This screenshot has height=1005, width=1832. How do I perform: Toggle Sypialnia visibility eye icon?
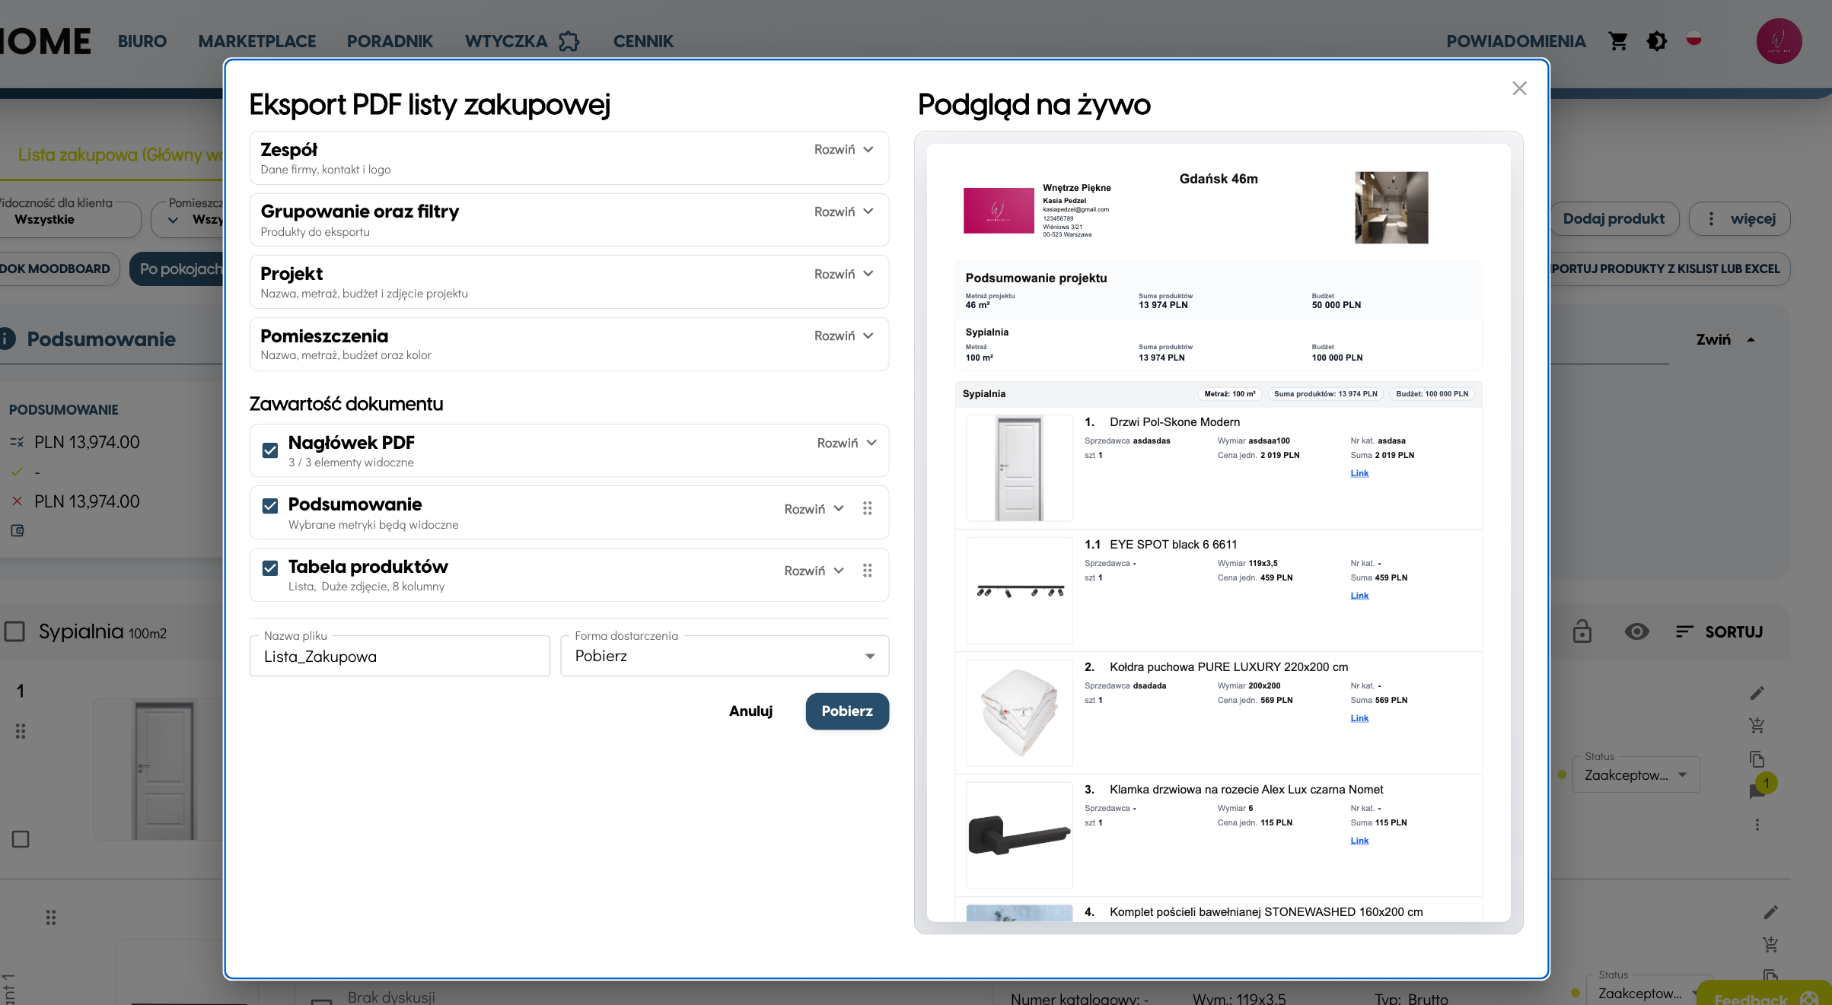point(1636,631)
